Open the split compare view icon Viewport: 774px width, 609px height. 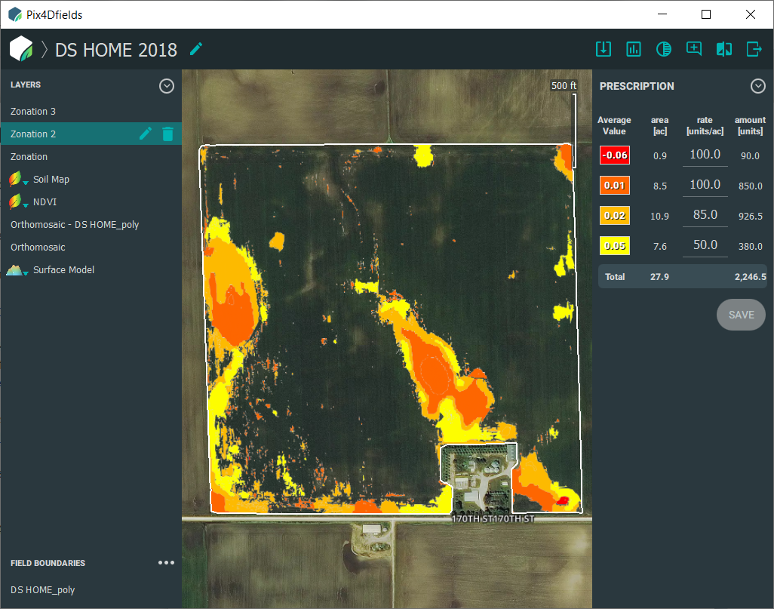(723, 49)
